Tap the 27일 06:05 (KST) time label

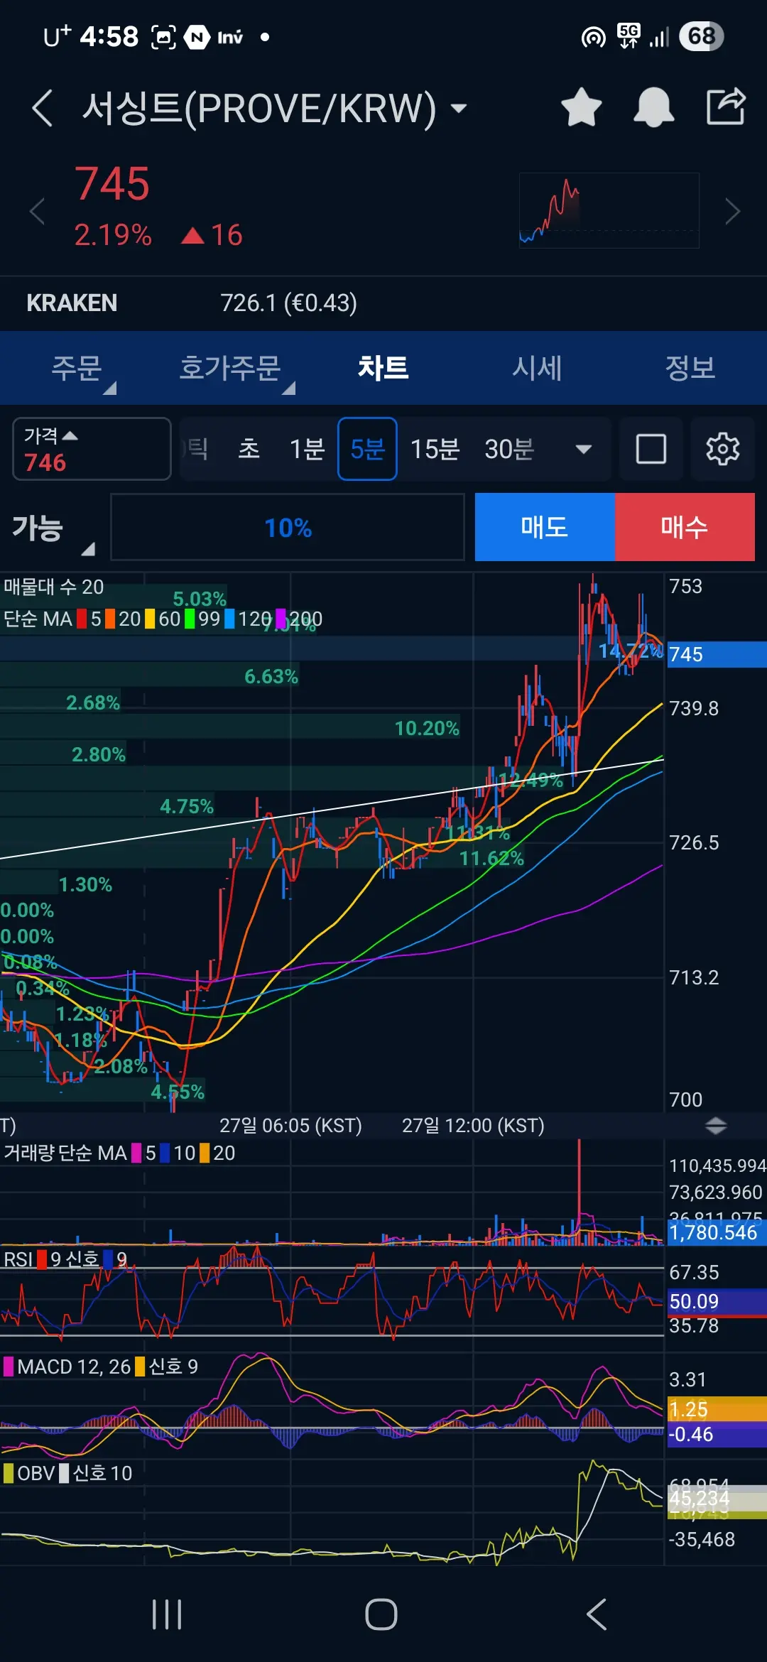tap(290, 1126)
